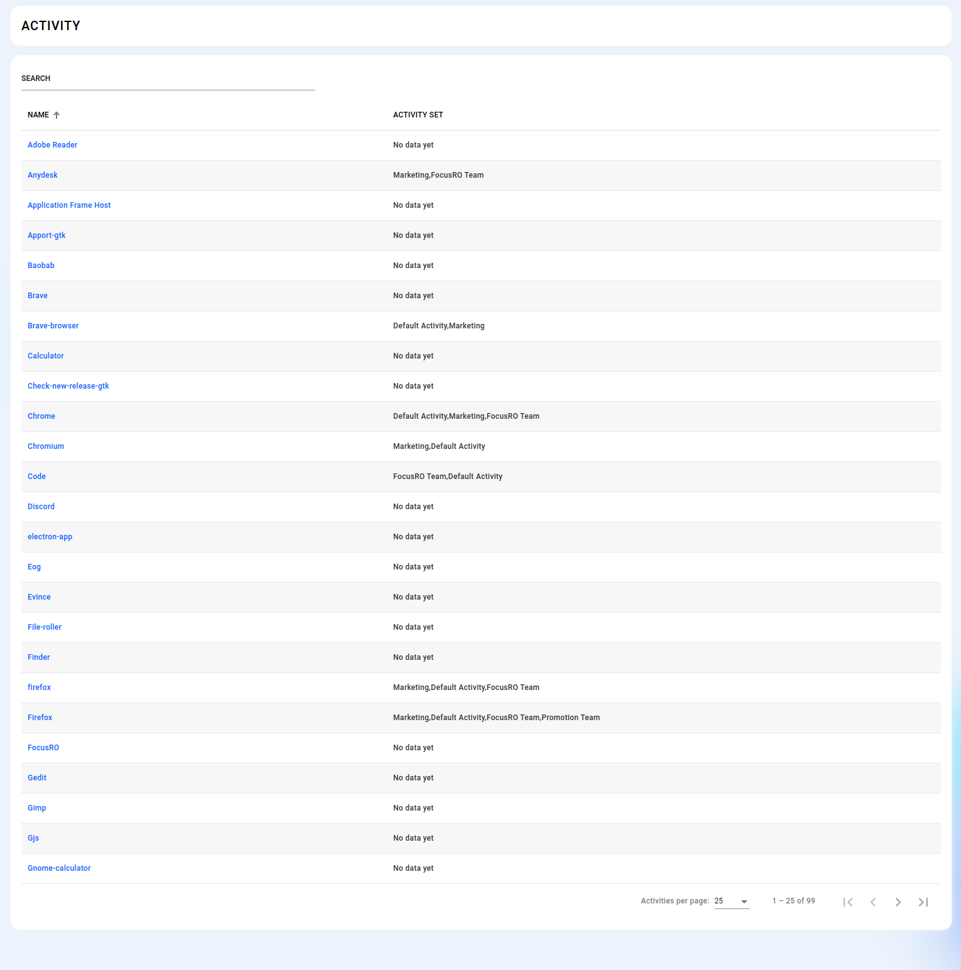Open the Brave-browser activity
This screenshot has height=970, width=961.
point(53,326)
